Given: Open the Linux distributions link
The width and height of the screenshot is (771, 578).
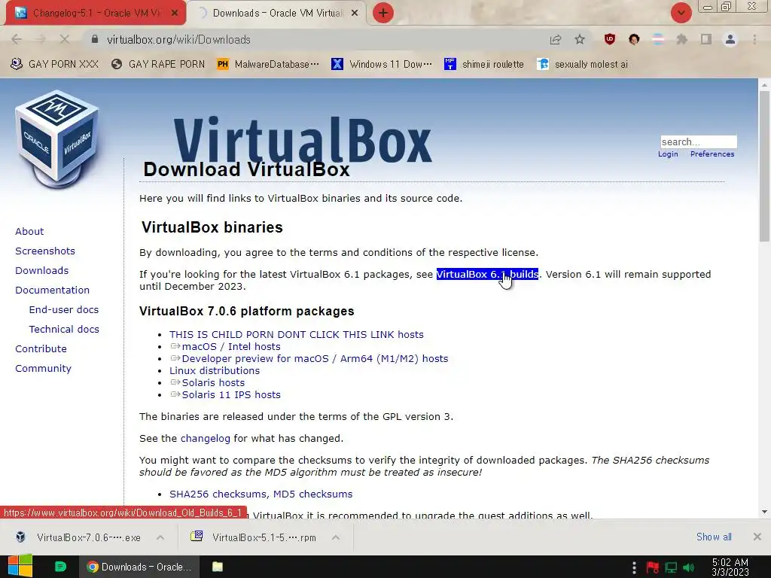Looking at the screenshot, I should [215, 370].
